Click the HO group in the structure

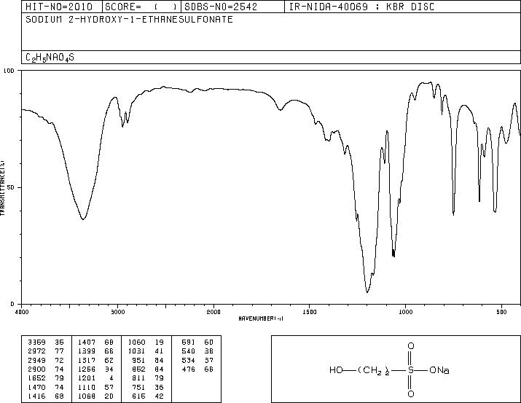click(x=336, y=370)
